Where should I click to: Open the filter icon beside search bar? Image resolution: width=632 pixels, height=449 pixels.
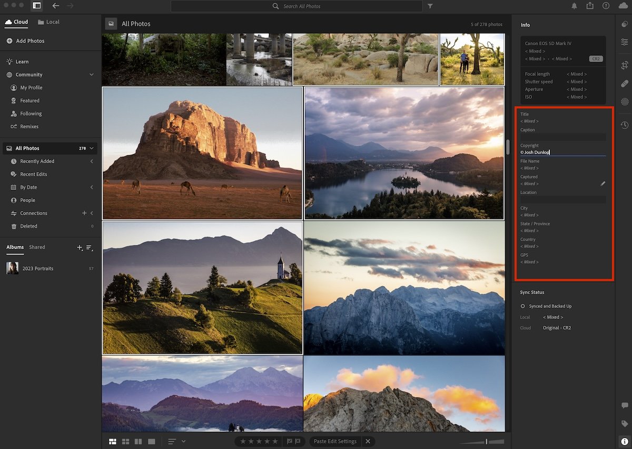click(x=430, y=6)
